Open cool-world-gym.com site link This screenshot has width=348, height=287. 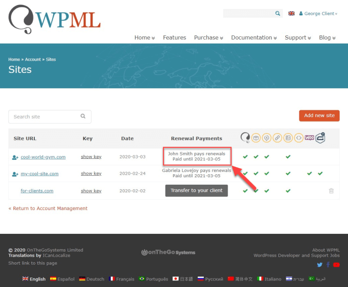tap(43, 157)
